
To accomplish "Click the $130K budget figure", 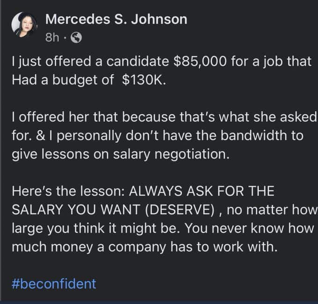I will 144,80.
